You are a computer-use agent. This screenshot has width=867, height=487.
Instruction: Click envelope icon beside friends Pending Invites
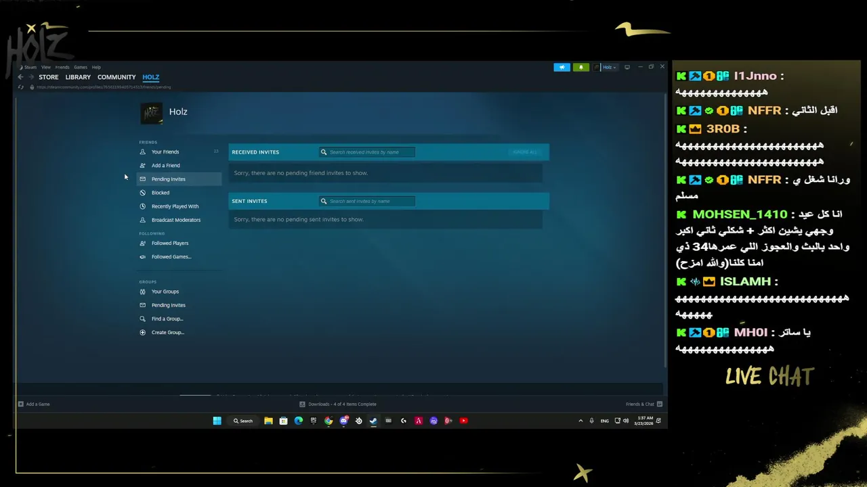point(142,179)
